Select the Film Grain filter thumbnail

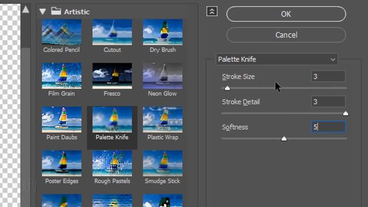(x=62, y=76)
